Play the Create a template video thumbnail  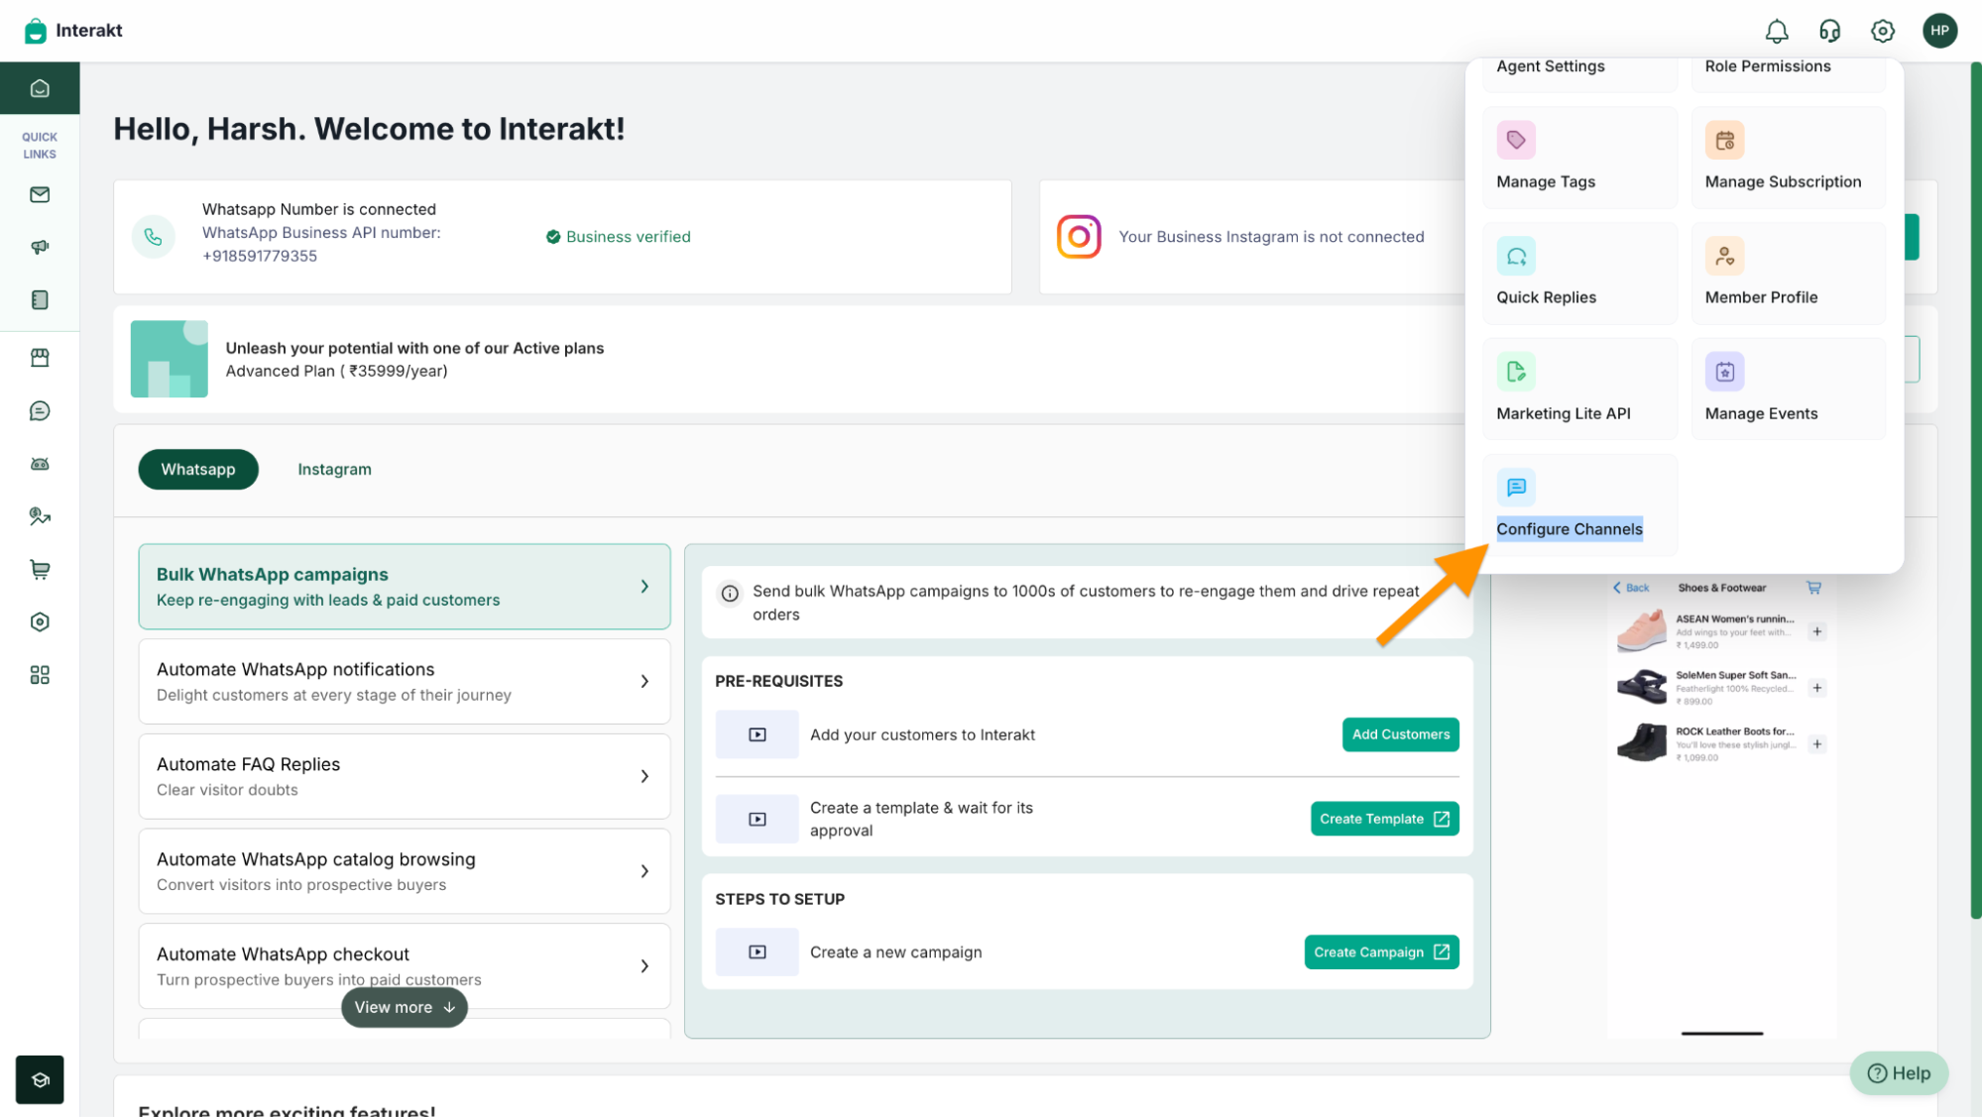pos(757,819)
